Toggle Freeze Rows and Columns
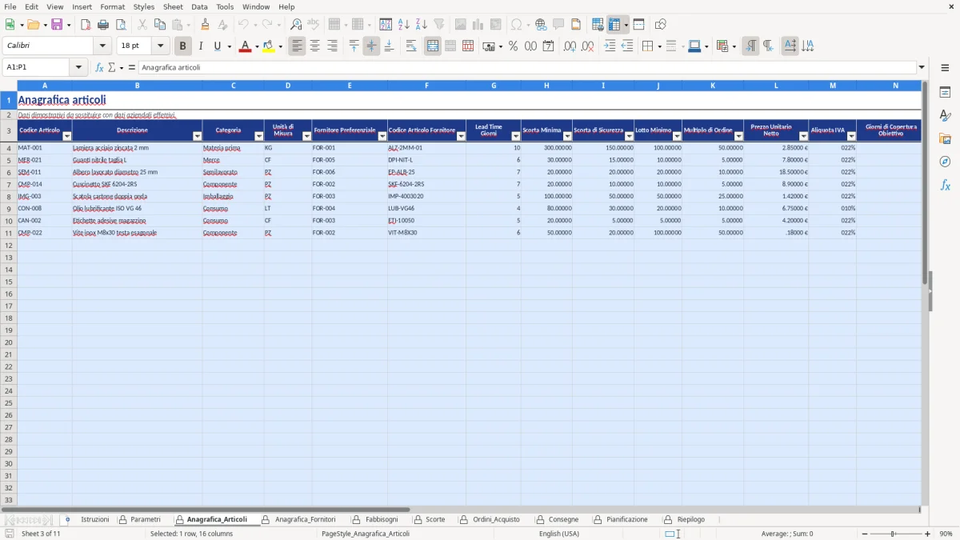This screenshot has height=540, width=960. (x=614, y=25)
